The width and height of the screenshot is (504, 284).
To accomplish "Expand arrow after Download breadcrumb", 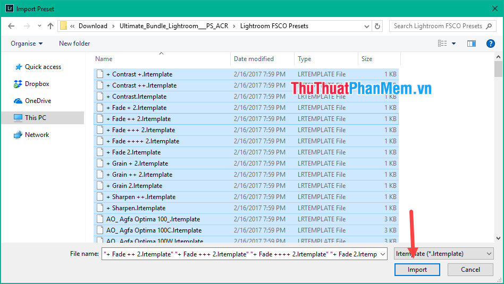I will pyautogui.click(x=113, y=27).
